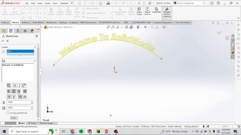The height and width of the screenshot is (135, 241).
Task: Open PropertyManager tab icon
Action: (x=11, y=31)
